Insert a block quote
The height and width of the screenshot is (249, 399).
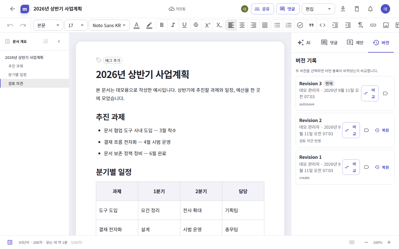pos(311,25)
